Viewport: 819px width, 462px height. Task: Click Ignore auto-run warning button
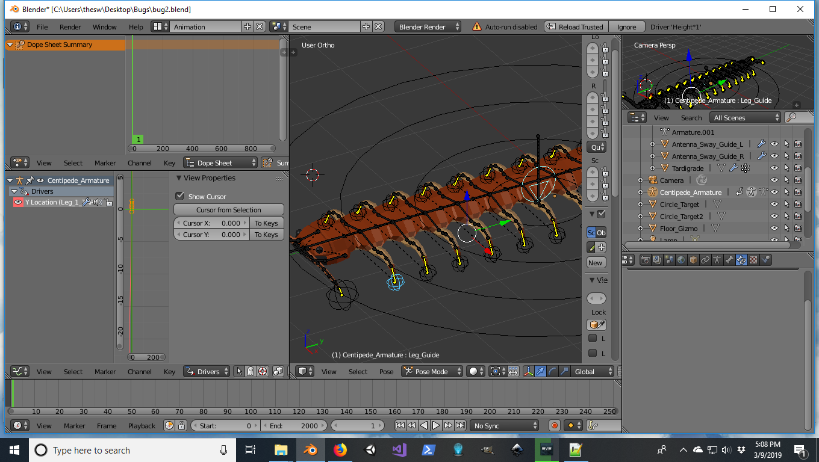tap(626, 26)
